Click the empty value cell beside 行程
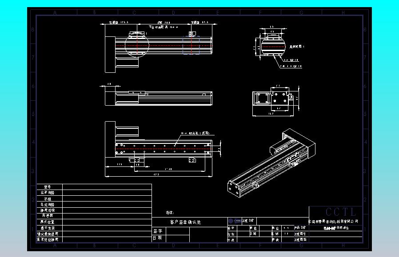This screenshot has height=257, width=399. coord(107,199)
